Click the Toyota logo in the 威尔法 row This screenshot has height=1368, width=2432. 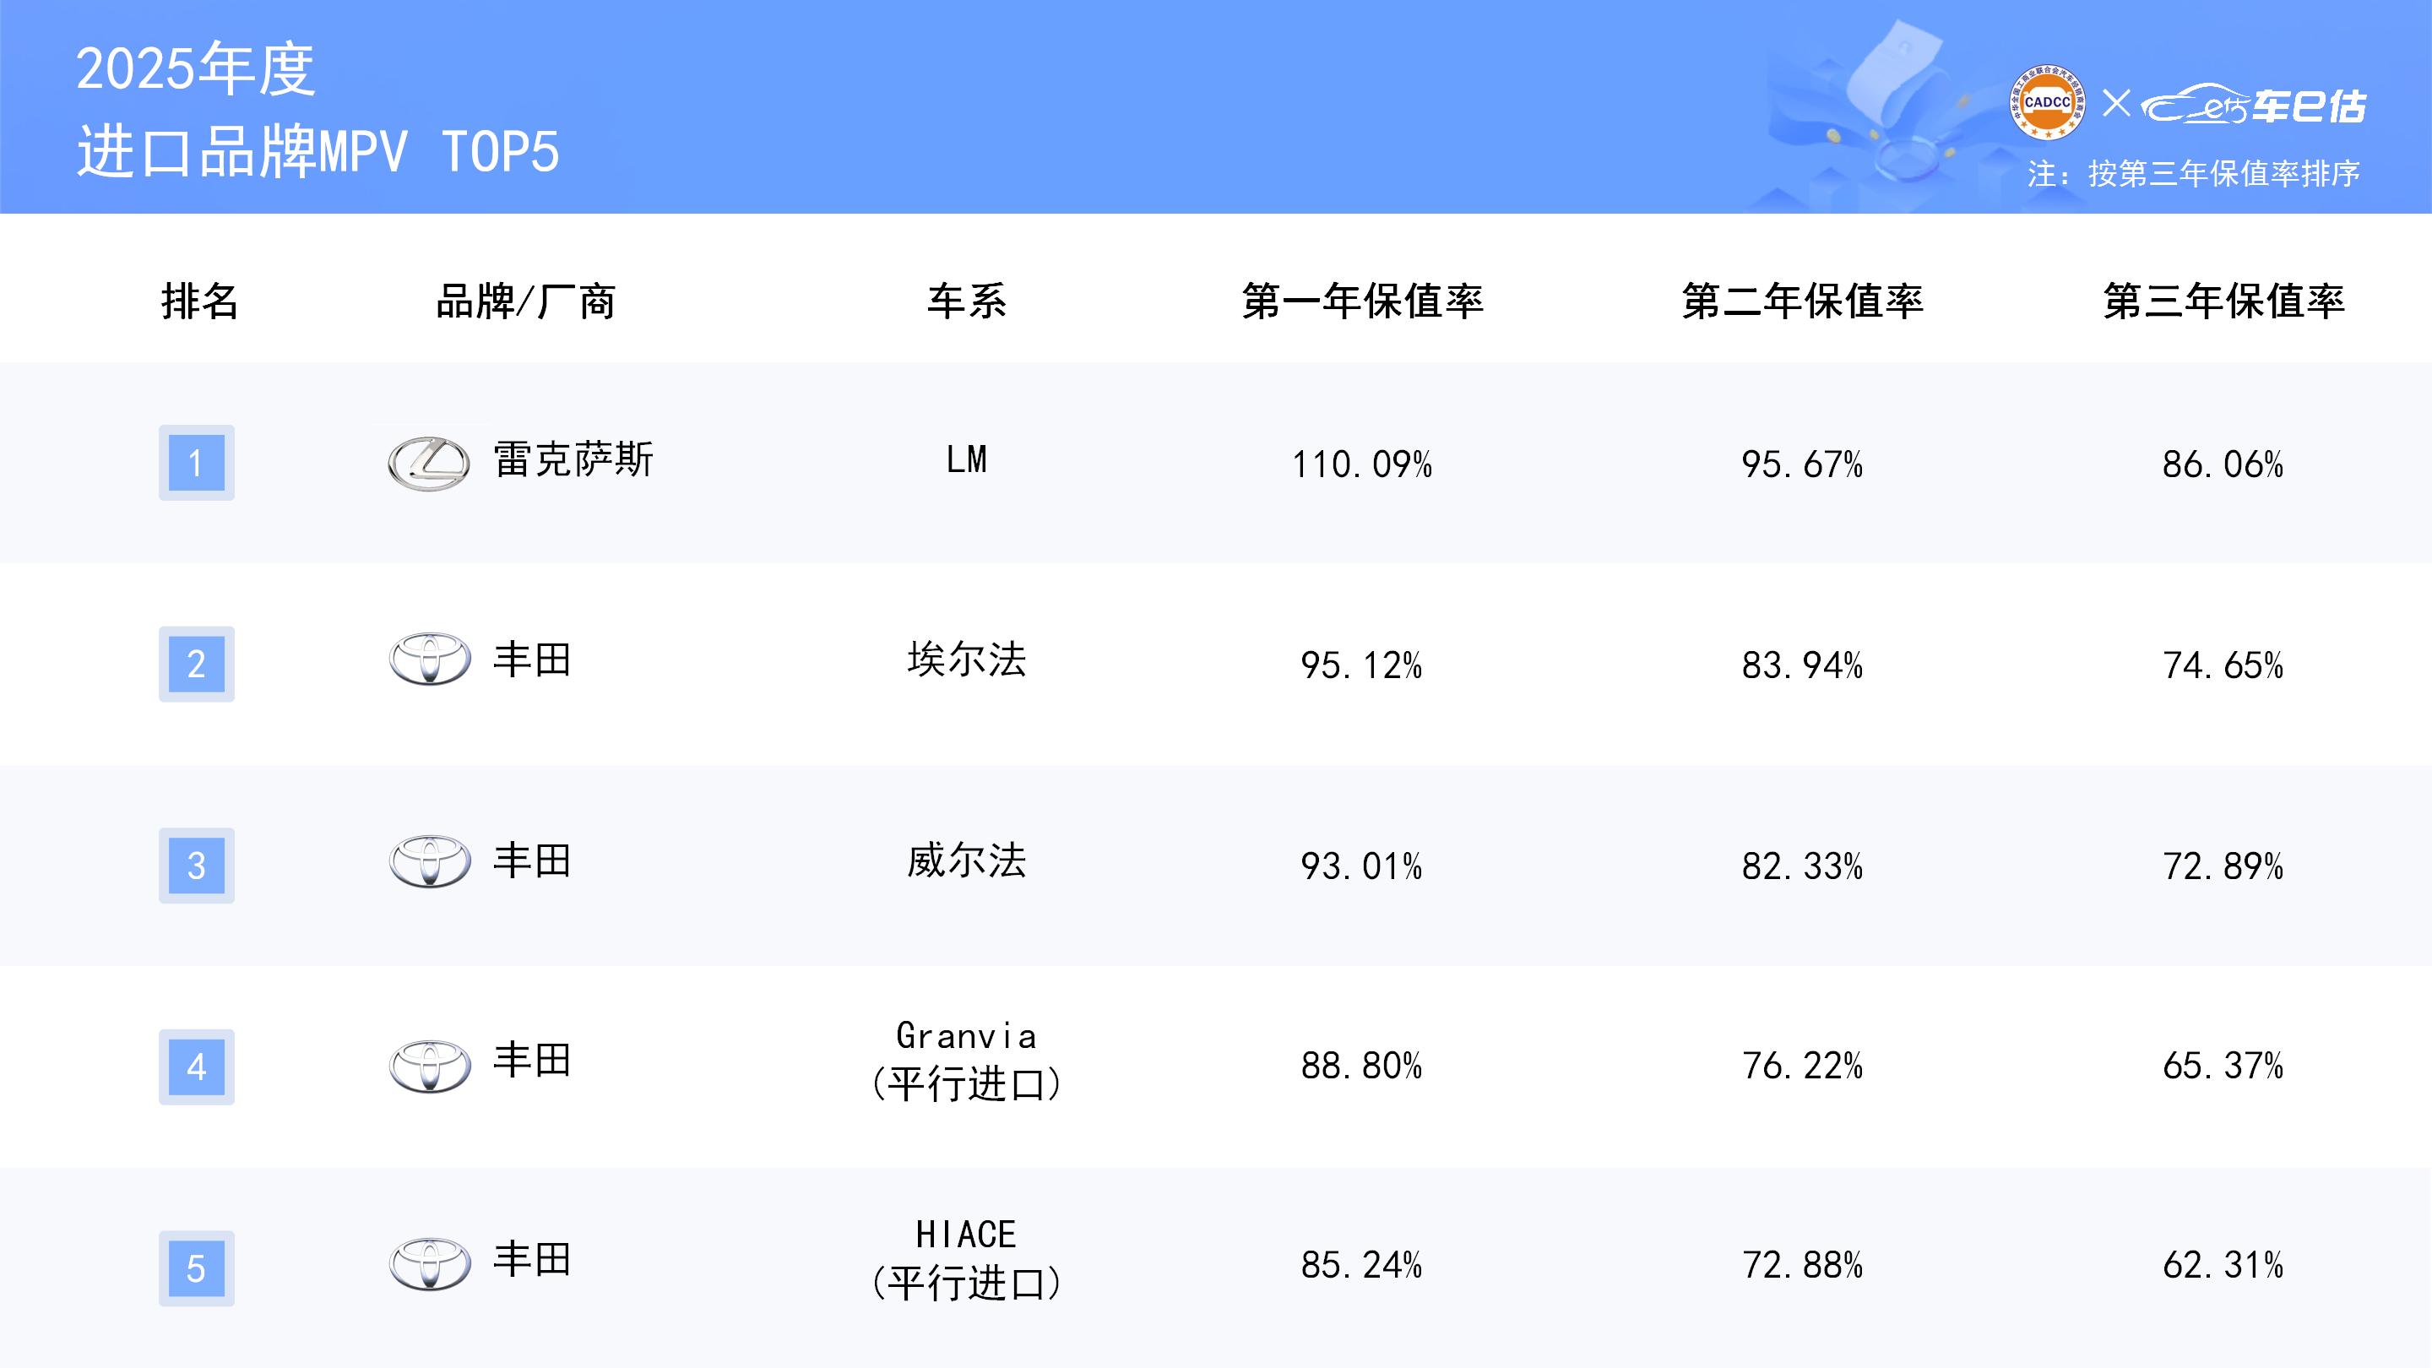coord(430,861)
